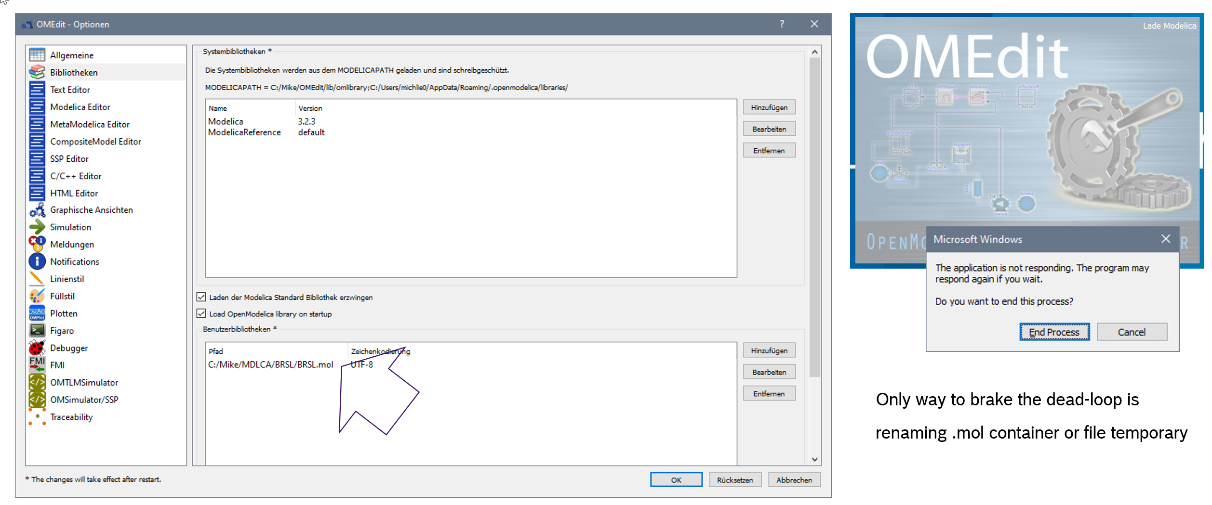The image size is (1212, 505).
Task: Select the Bibliotheken books icon
Action: coord(37,72)
